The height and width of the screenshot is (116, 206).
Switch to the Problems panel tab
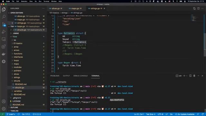[55, 76]
